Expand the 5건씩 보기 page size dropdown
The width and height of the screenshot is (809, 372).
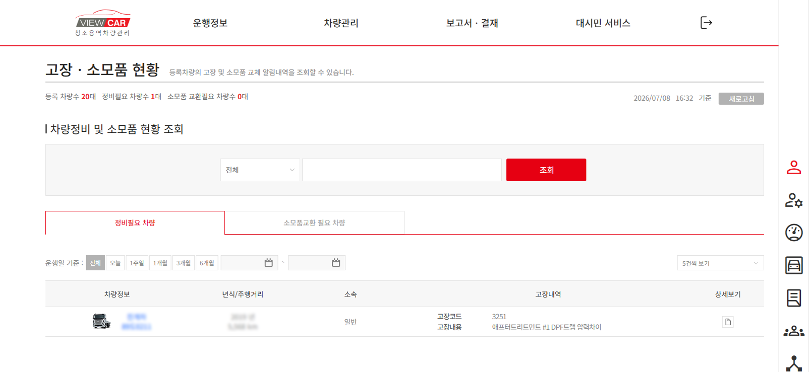click(x=720, y=263)
